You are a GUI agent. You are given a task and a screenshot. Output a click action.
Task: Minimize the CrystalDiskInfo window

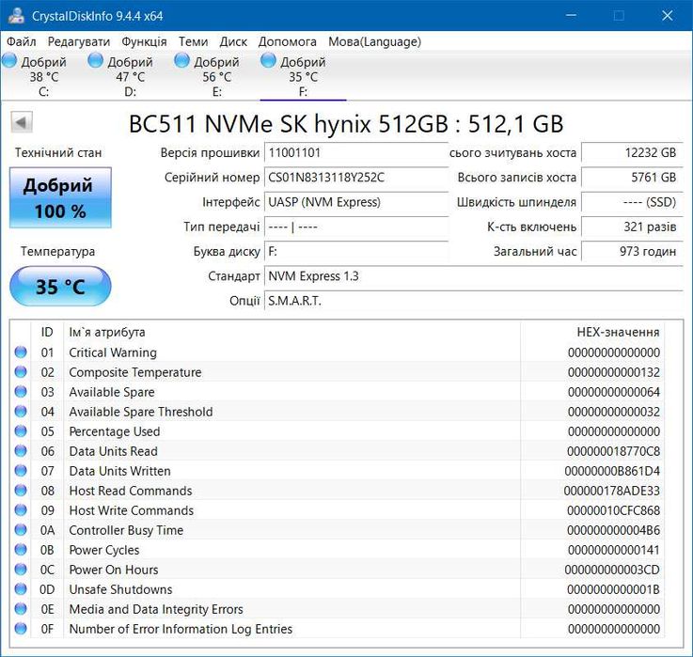(x=571, y=15)
